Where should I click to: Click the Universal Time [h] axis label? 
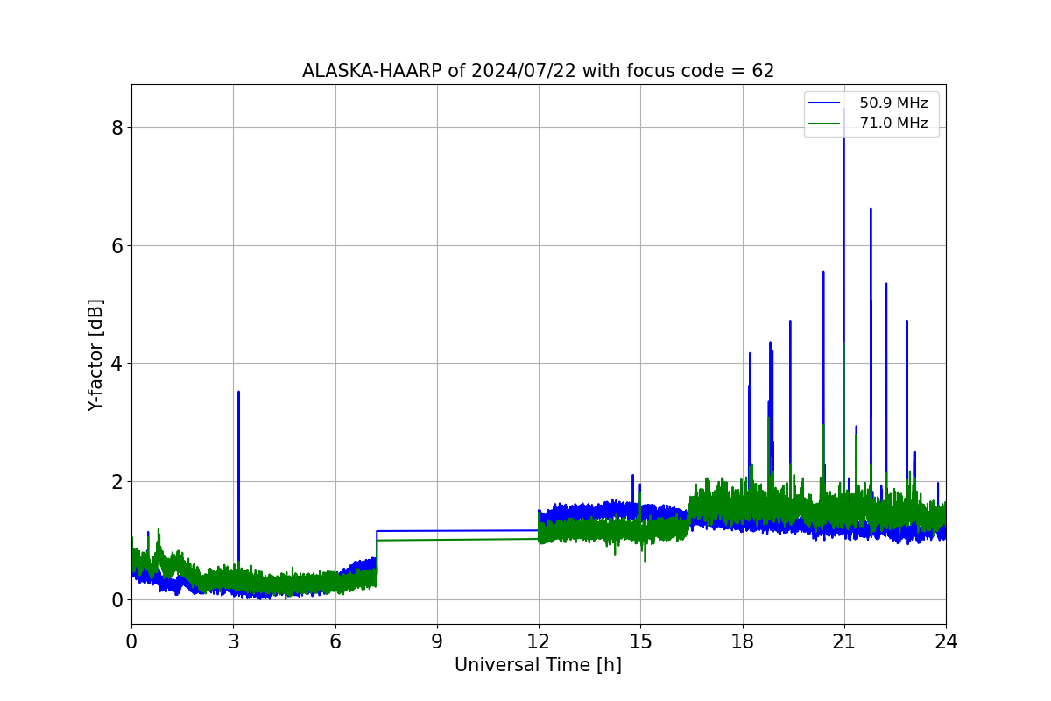point(538,665)
